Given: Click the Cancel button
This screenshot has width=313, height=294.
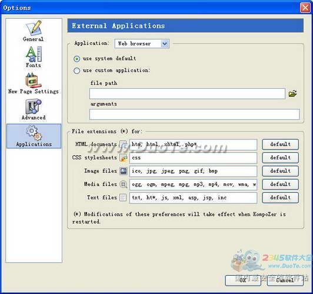Looking at the screenshot, I should pyautogui.click(x=285, y=280).
